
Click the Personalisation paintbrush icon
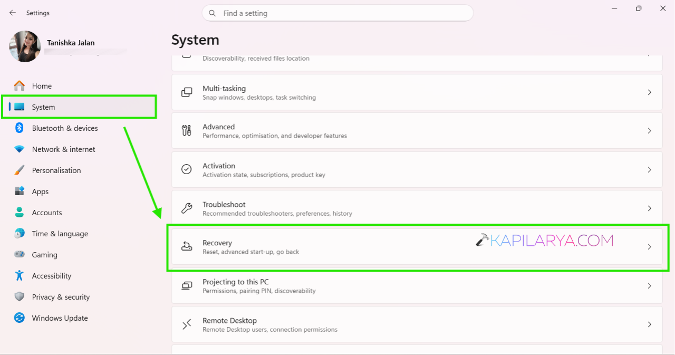(20, 170)
